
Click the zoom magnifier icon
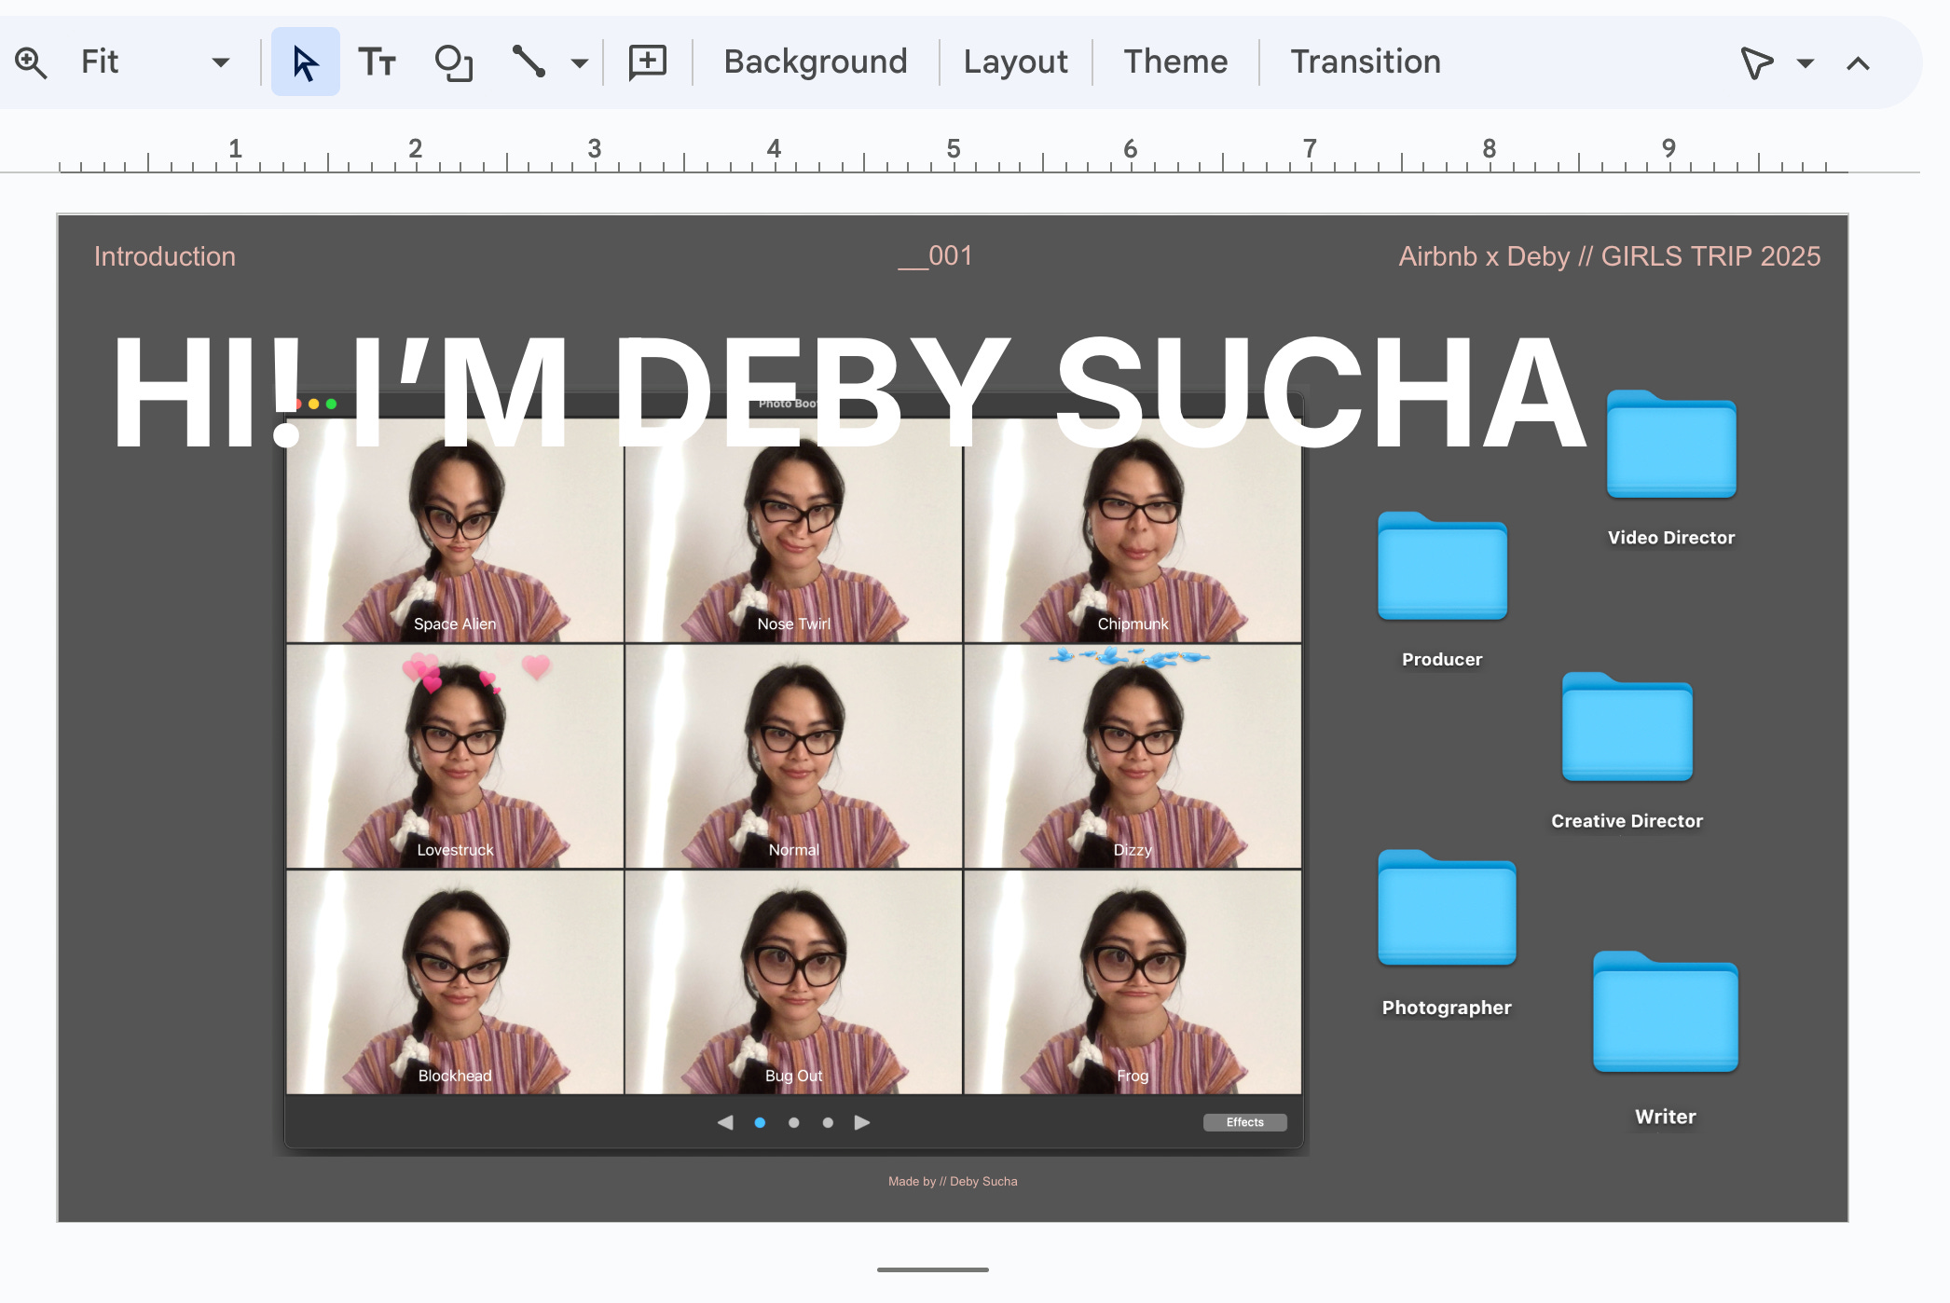click(x=31, y=62)
